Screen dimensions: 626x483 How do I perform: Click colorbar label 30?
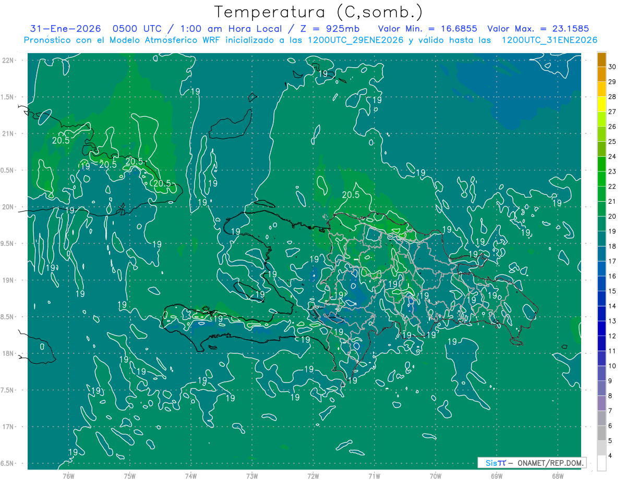612,67
